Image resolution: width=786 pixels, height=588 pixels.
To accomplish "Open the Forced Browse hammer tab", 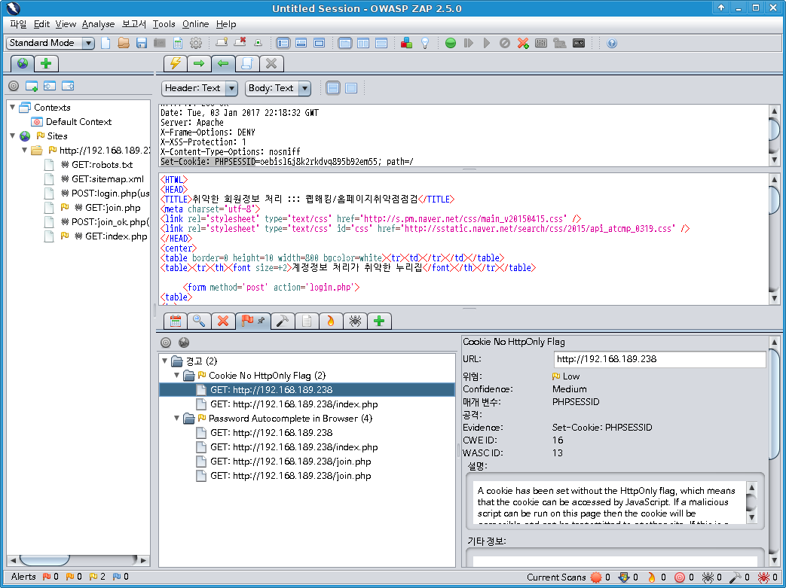I will coord(283,321).
